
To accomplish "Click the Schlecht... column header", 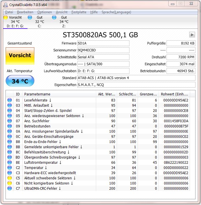I will [127, 94].
